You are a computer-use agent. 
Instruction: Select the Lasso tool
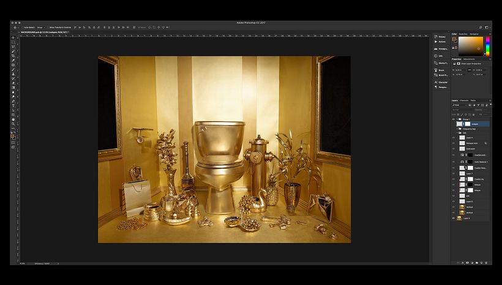click(13, 47)
